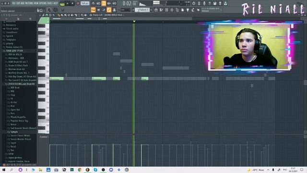307x173 pixels.
Task: Open the plugin picker plug icon
Action: tap(188, 10)
